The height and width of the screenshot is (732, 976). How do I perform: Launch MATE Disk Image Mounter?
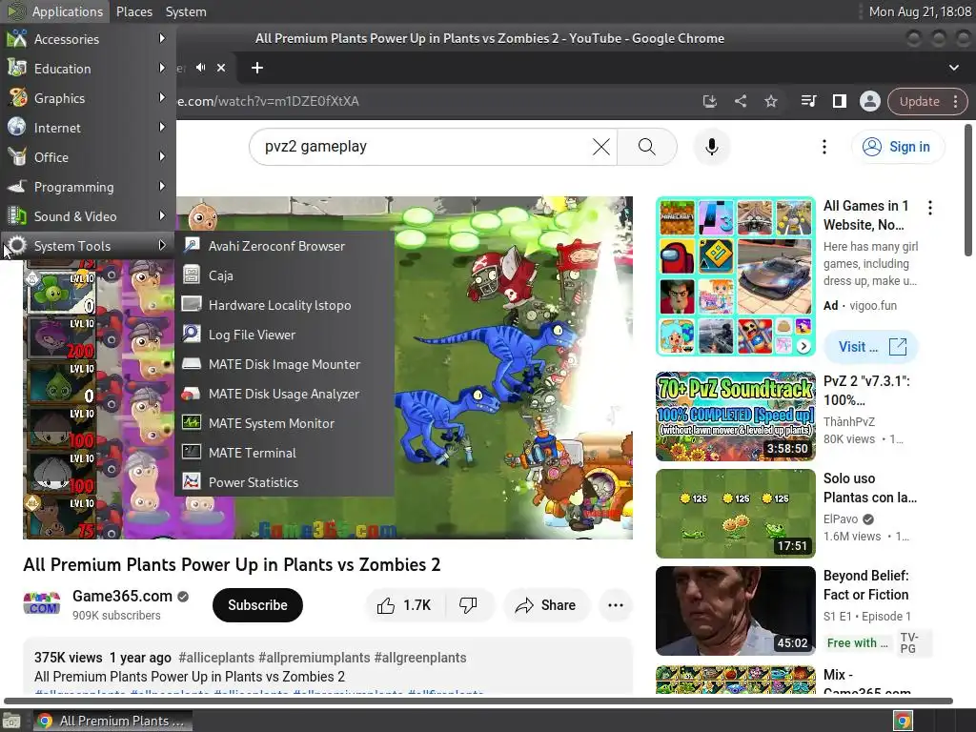click(x=284, y=364)
